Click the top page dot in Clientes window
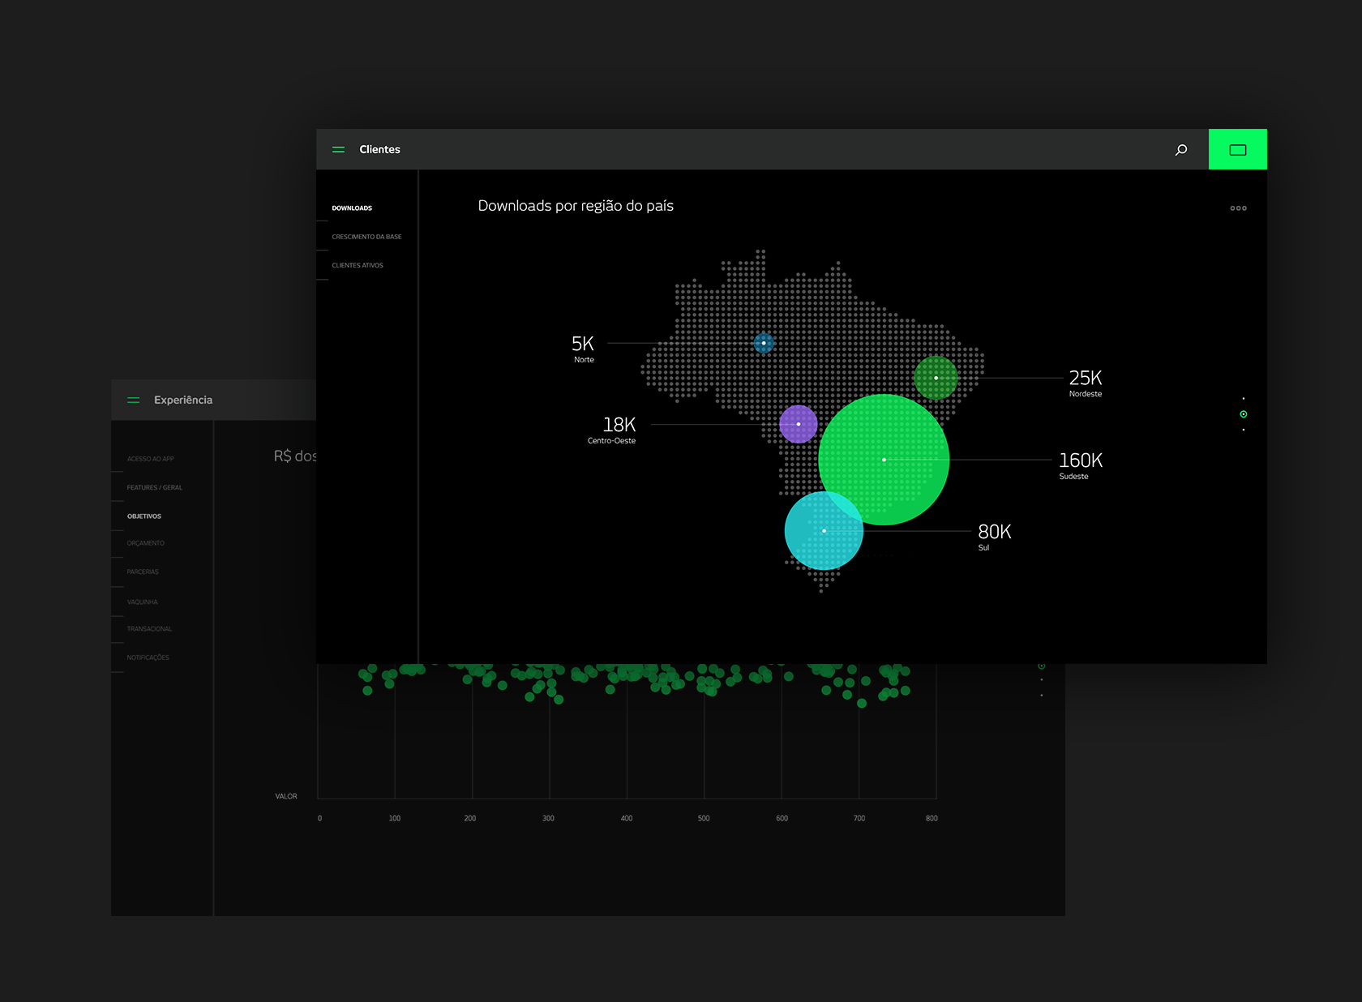This screenshot has width=1362, height=1002. tap(1244, 398)
